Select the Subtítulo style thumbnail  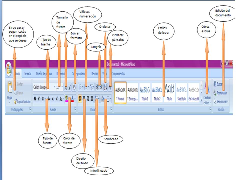(182, 93)
